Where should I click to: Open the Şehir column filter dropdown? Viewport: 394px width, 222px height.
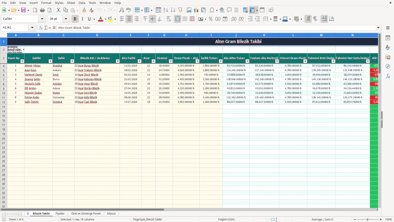tap(72, 61)
